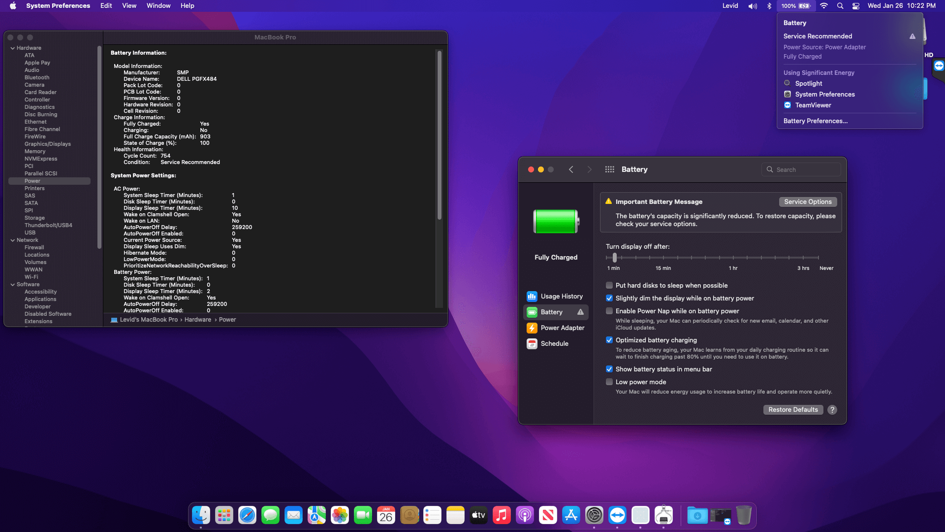Select Power in System Information sidebar
This screenshot has height=532, width=945.
(x=49, y=181)
